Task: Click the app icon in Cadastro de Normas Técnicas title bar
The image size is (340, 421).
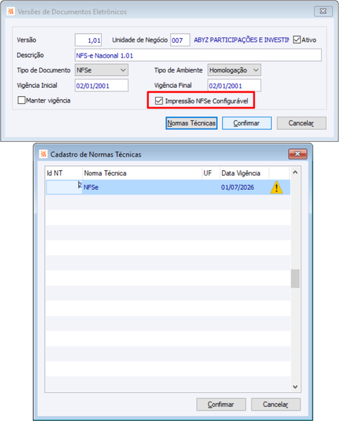Action: 44,154
